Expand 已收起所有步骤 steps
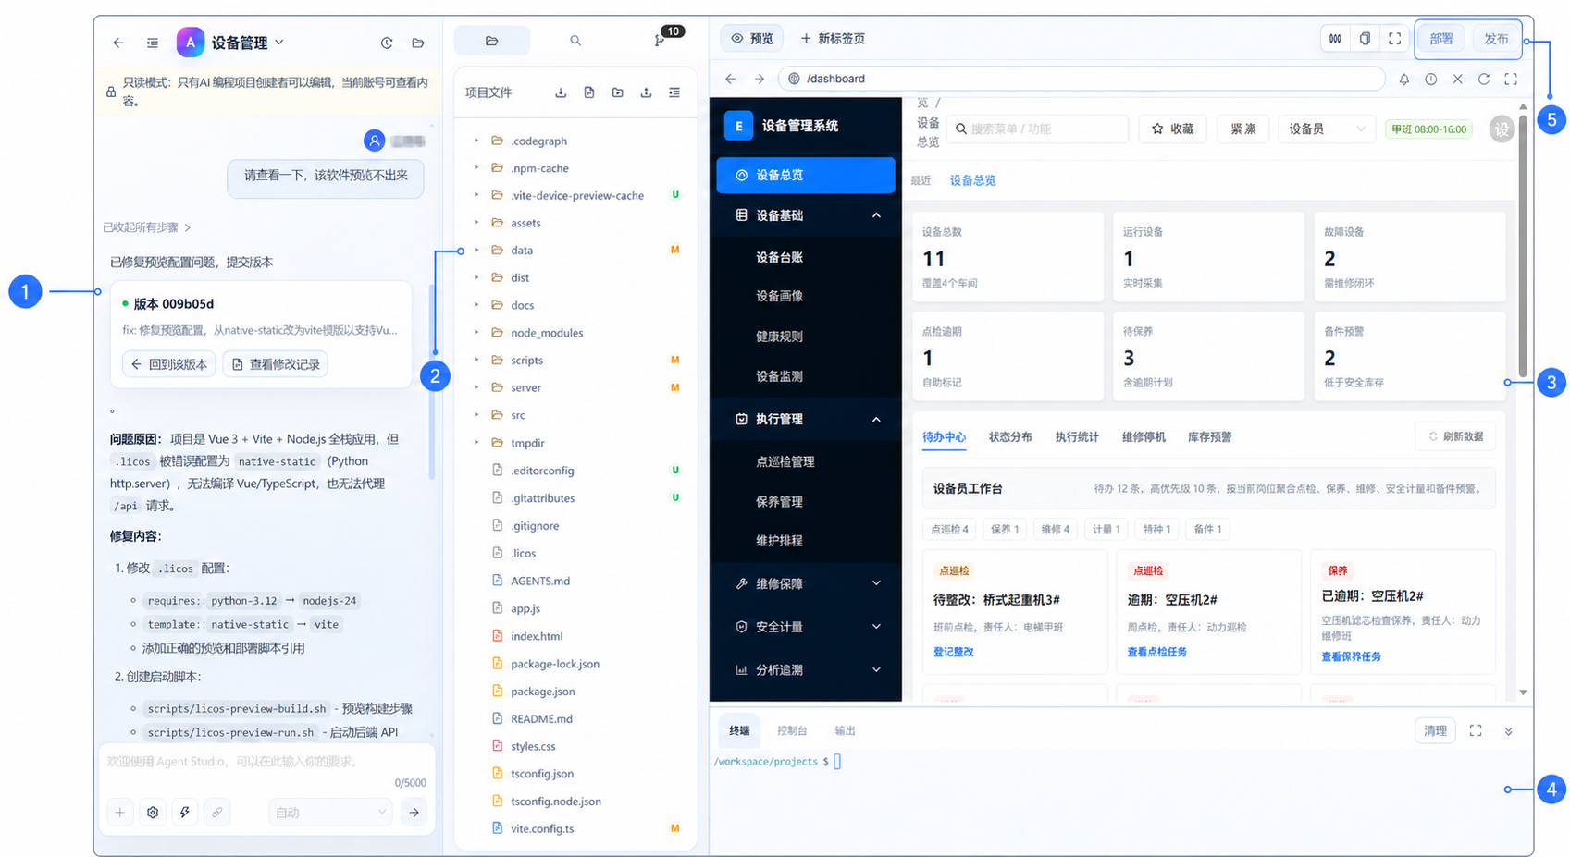1570x857 pixels. pyautogui.click(x=146, y=227)
